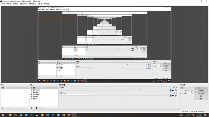The width and height of the screenshot is (209, 117).
Task: Click the 台式音响 volume slider handle
Action: coord(171,90)
